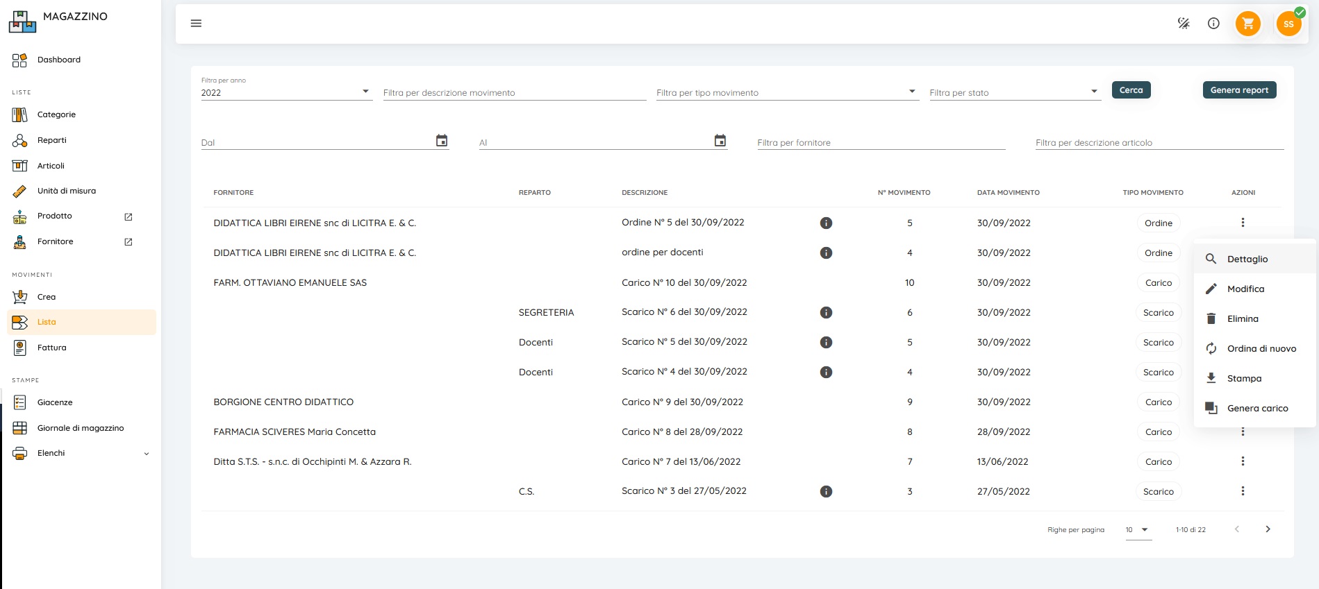The width and height of the screenshot is (1319, 589).
Task: Expand the Filtra per anno dropdown
Action: coord(365,92)
